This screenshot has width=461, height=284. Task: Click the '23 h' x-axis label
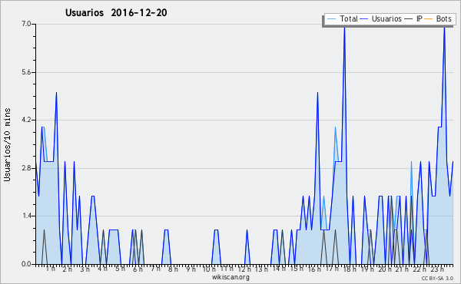(437, 269)
